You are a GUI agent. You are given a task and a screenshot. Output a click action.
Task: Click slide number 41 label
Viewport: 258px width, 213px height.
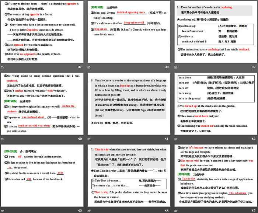(167, 139)
